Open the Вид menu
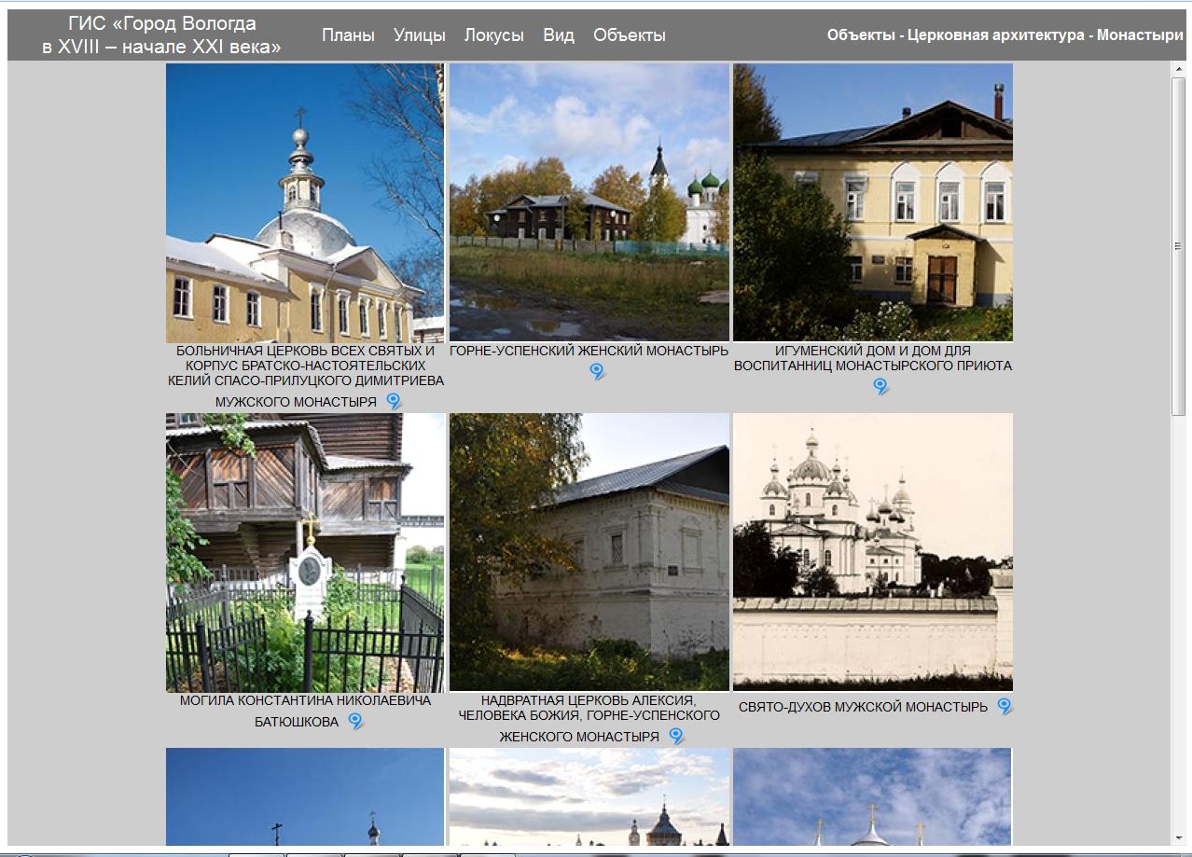Image resolution: width=1192 pixels, height=857 pixels. click(559, 35)
